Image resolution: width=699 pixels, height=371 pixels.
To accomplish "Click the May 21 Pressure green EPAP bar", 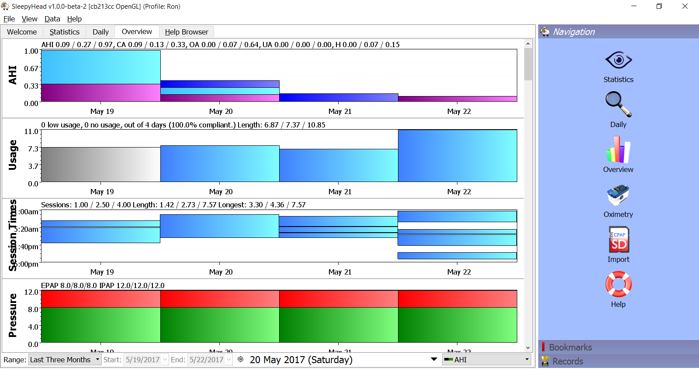I will [x=339, y=325].
